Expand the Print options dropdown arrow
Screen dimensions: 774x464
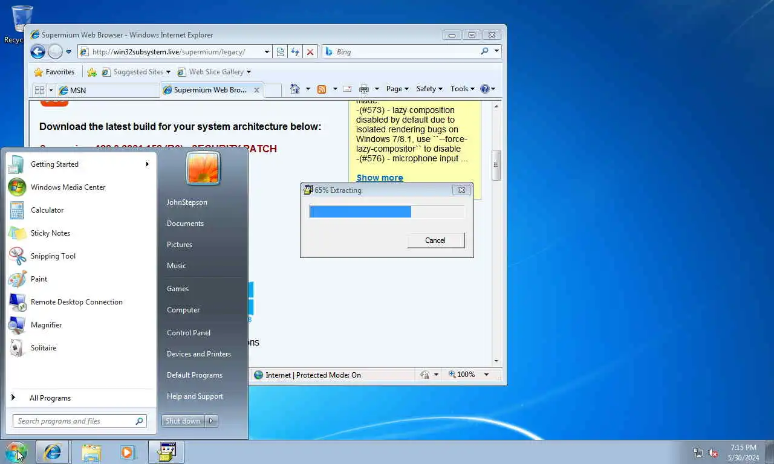click(x=377, y=89)
